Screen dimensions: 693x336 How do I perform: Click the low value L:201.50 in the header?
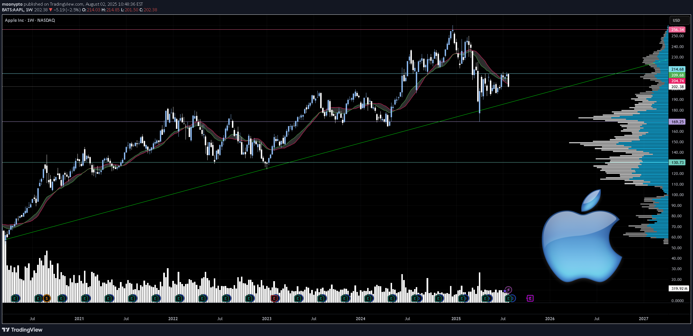[130, 10]
